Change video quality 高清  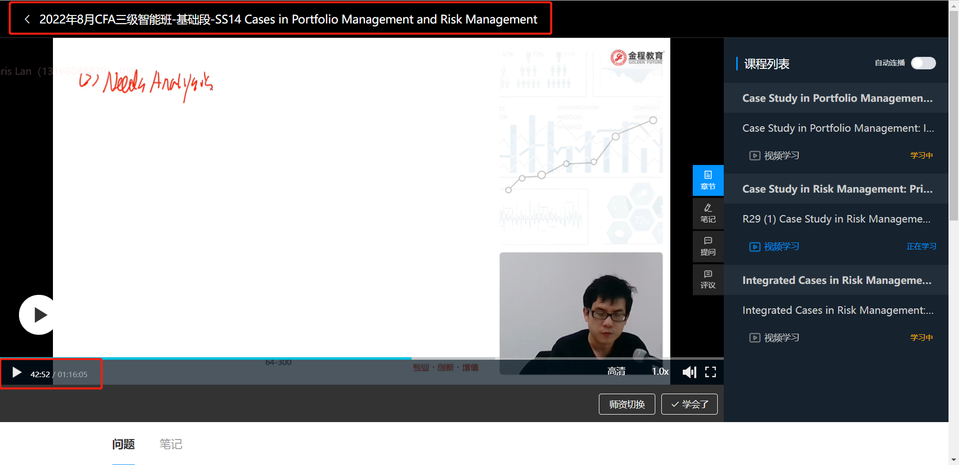[616, 371]
